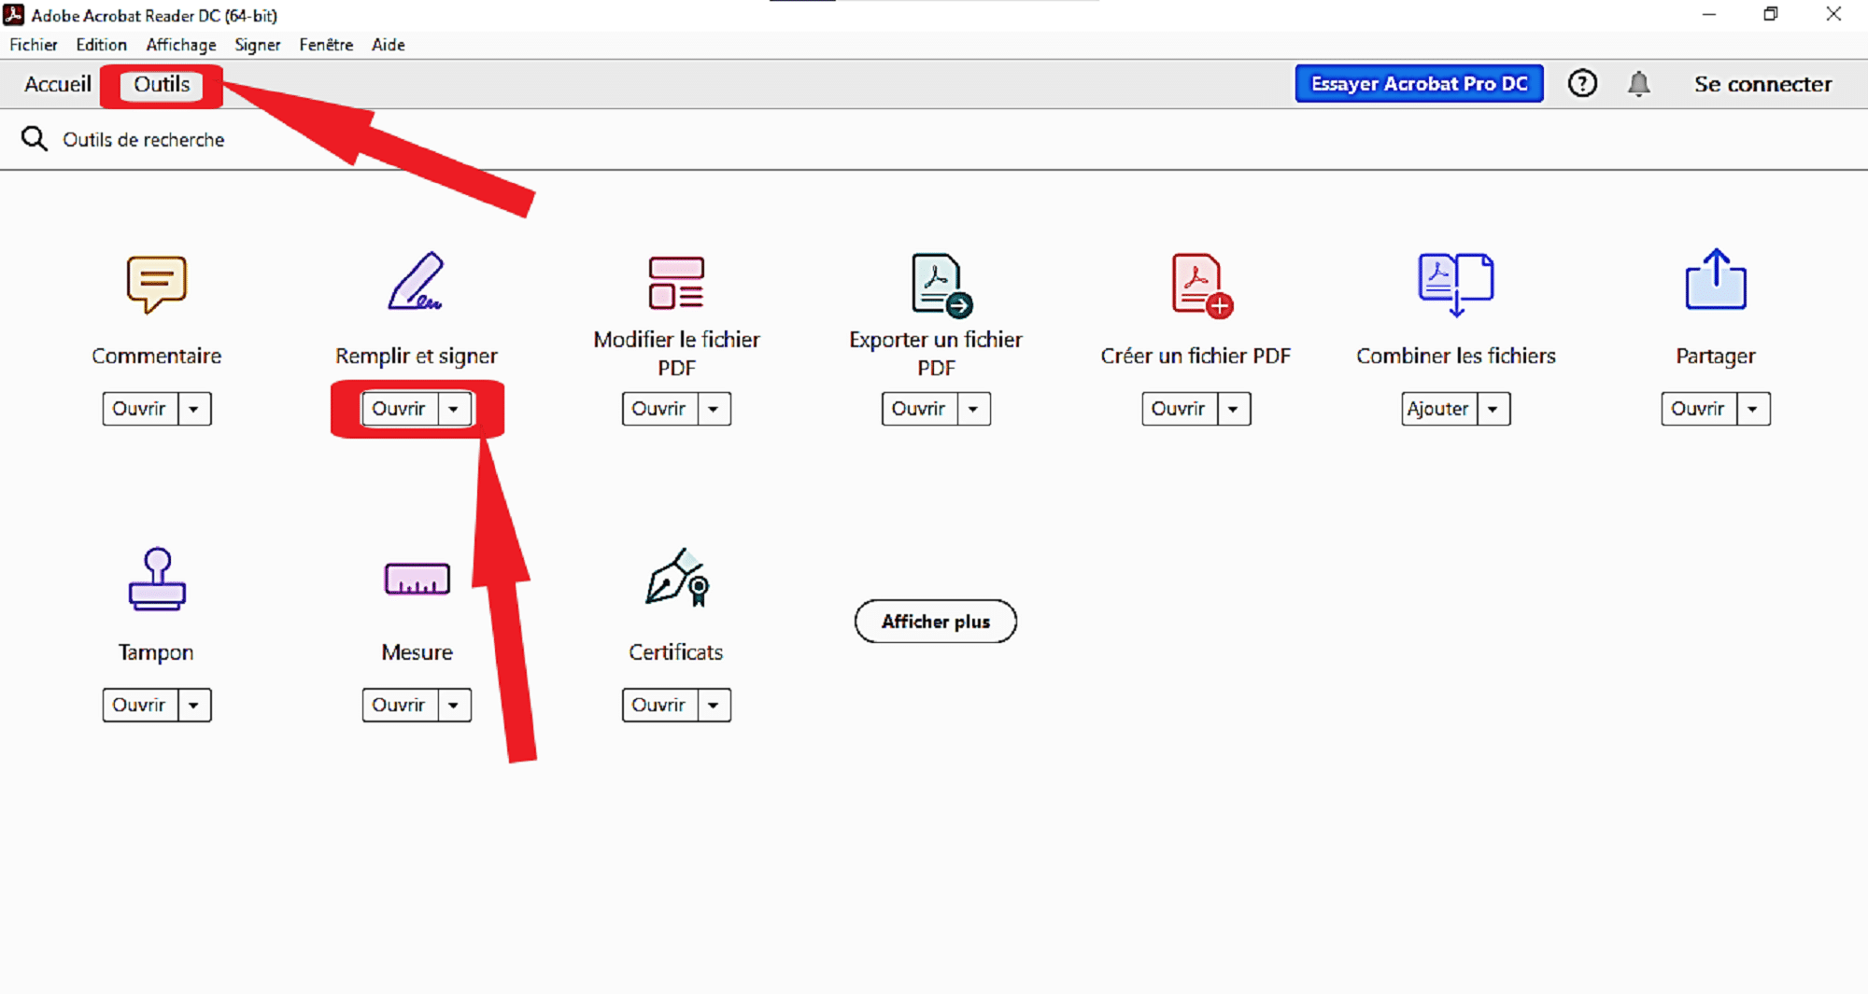Expand the Mesure Ouvrir dropdown arrow
This screenshot has height=994, width=1868.
(454, 705)
